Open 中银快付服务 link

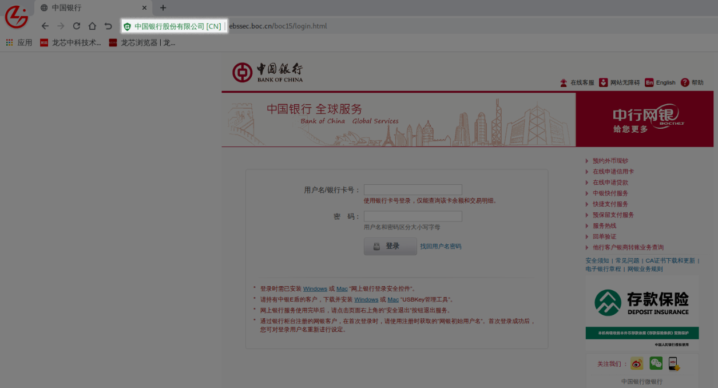(610, 193)
